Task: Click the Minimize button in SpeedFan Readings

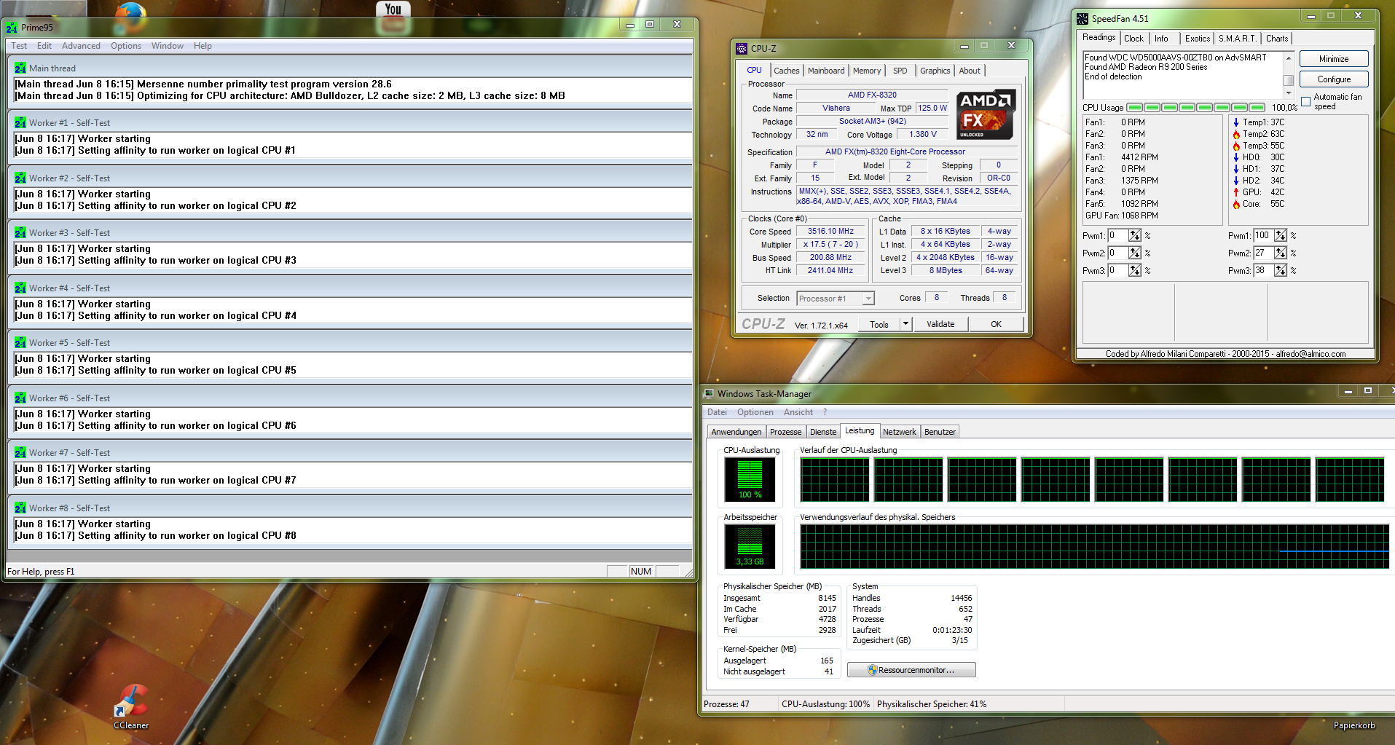Action: (1334, 59)
